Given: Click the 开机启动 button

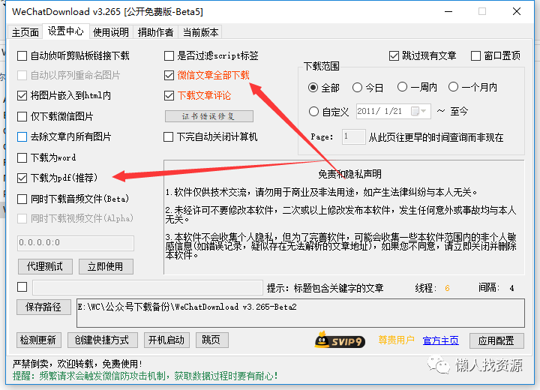Looking at the screenshot, I should coord(166,340).
